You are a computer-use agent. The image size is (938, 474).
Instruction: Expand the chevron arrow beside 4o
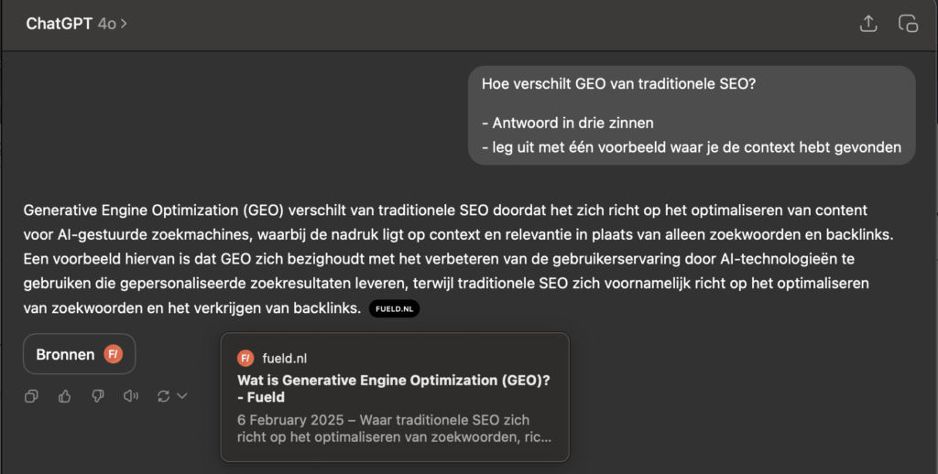[124, 24]
